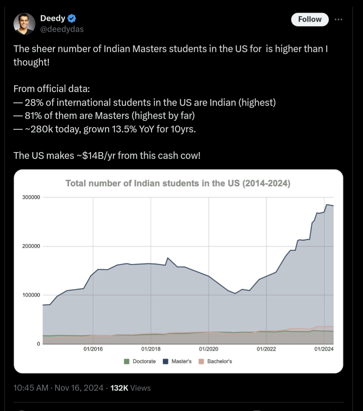Click the Follow button

pos(310,19)
